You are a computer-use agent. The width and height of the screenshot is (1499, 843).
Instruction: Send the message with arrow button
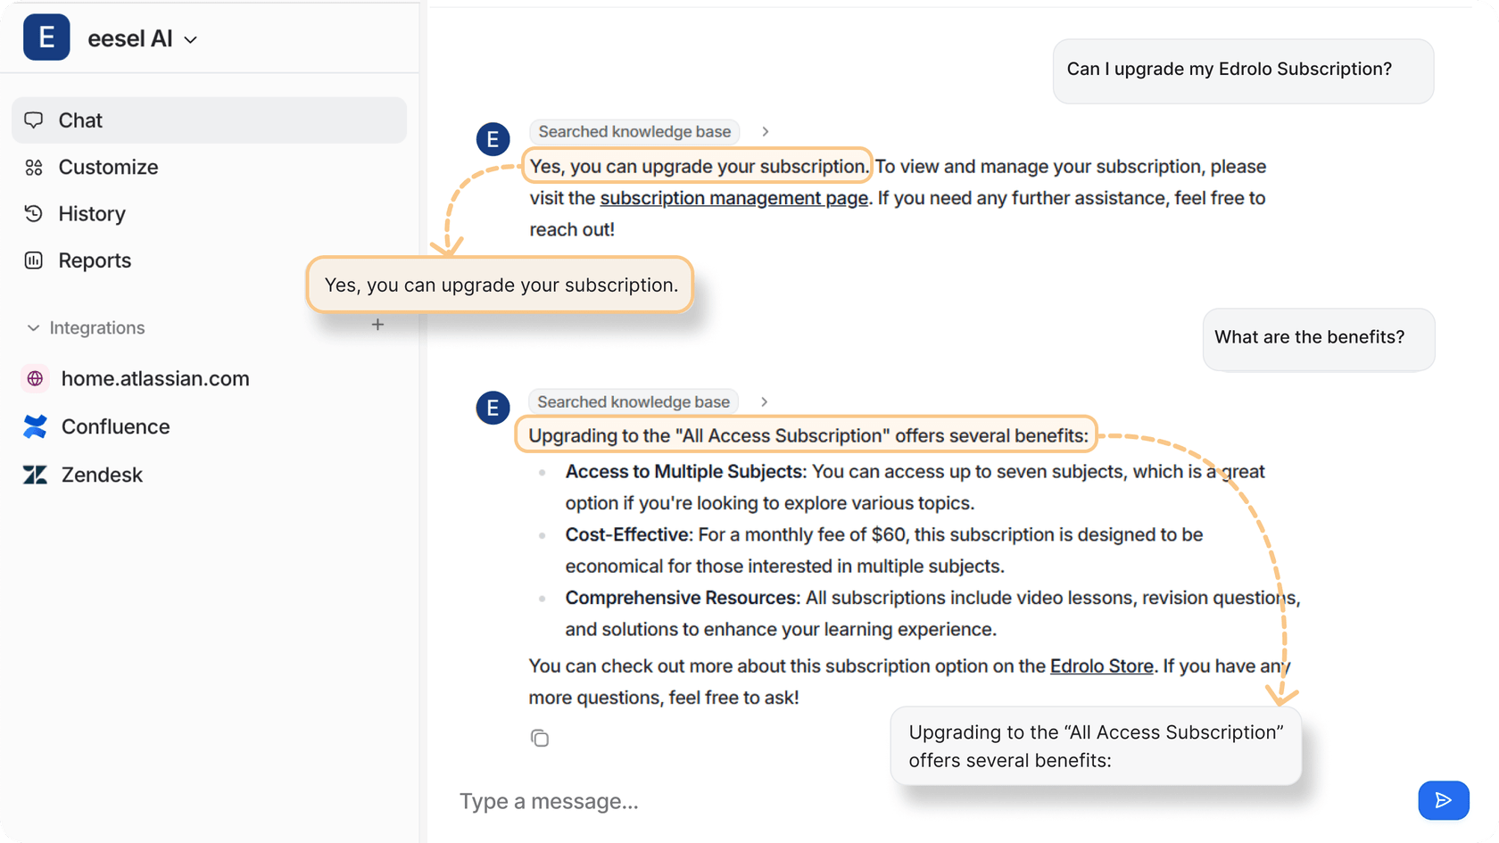(x=1444, y=800)
